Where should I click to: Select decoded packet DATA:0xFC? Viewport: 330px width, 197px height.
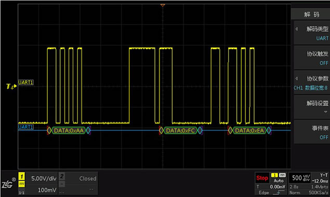pos(180,131)
